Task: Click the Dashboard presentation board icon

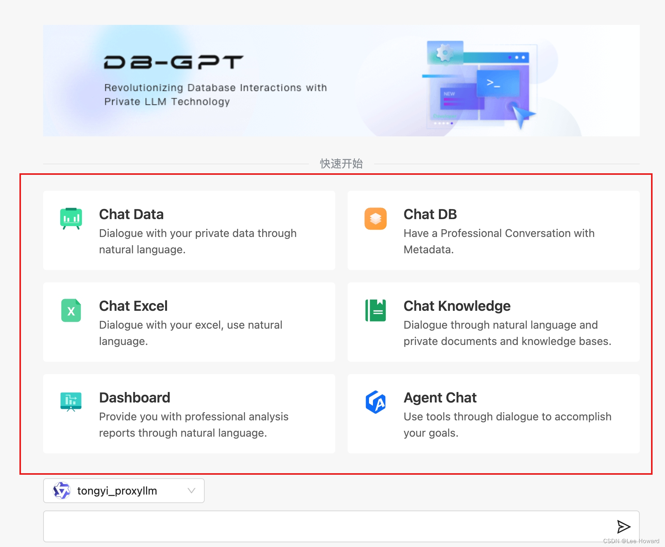Action: [71, 402]
